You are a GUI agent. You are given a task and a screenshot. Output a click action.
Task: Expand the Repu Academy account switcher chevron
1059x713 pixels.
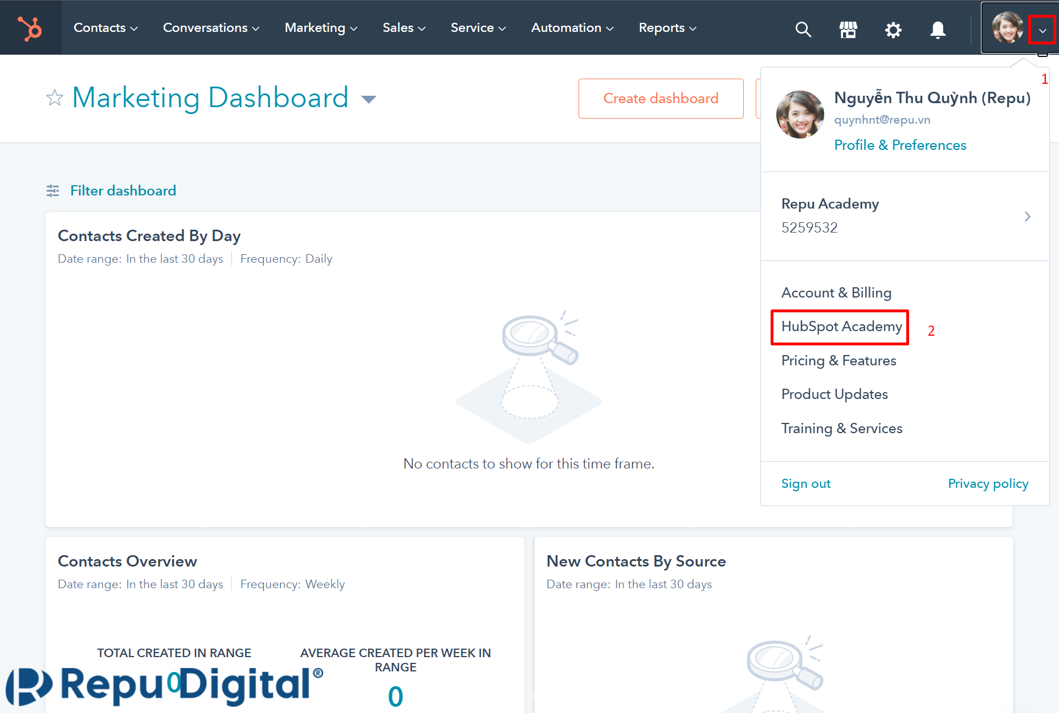point(1027,217)
